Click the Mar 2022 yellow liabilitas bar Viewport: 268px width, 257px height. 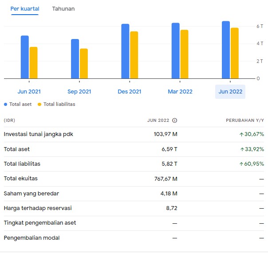click(x=184, y=54)
